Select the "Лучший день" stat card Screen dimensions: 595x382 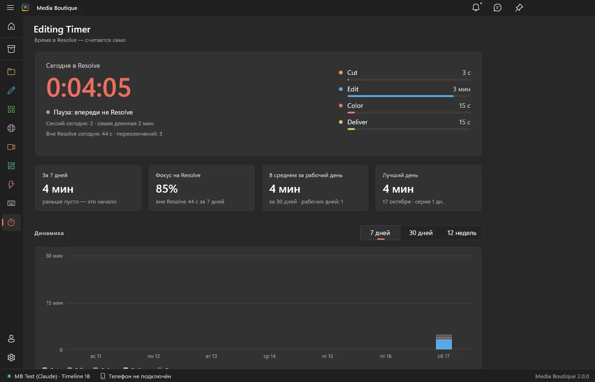(428, 188)
